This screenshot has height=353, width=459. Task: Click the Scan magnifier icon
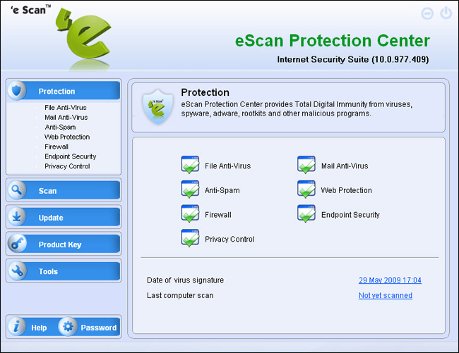[x=17, y=190]
